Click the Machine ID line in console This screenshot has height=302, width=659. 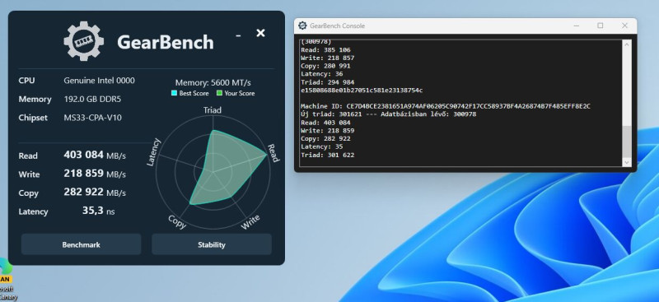[x=446, y=106]
